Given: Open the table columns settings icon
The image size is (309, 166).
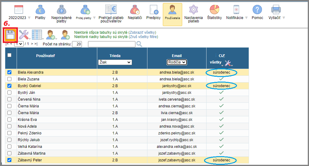Looking at the screenshot, I should coord(37,35).
